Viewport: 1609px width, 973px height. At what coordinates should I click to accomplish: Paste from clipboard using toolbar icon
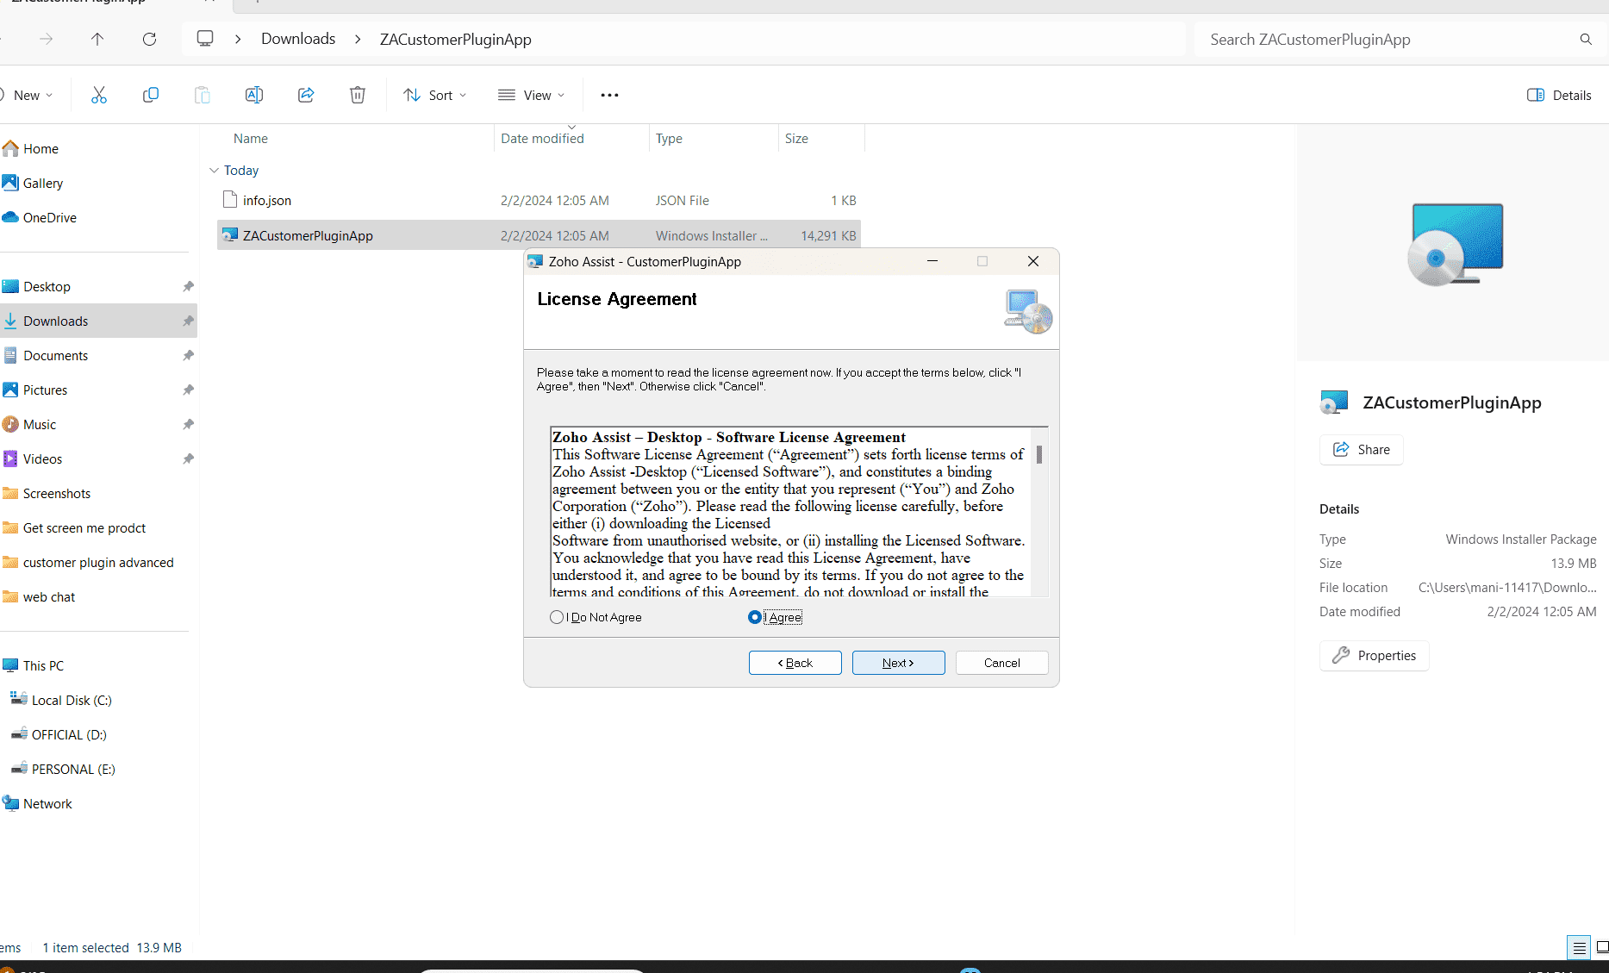coord(203,95)
